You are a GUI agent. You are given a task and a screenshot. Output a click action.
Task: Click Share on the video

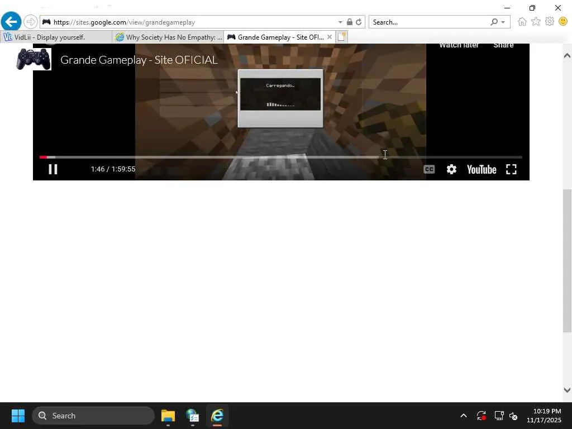click(503, 45)
